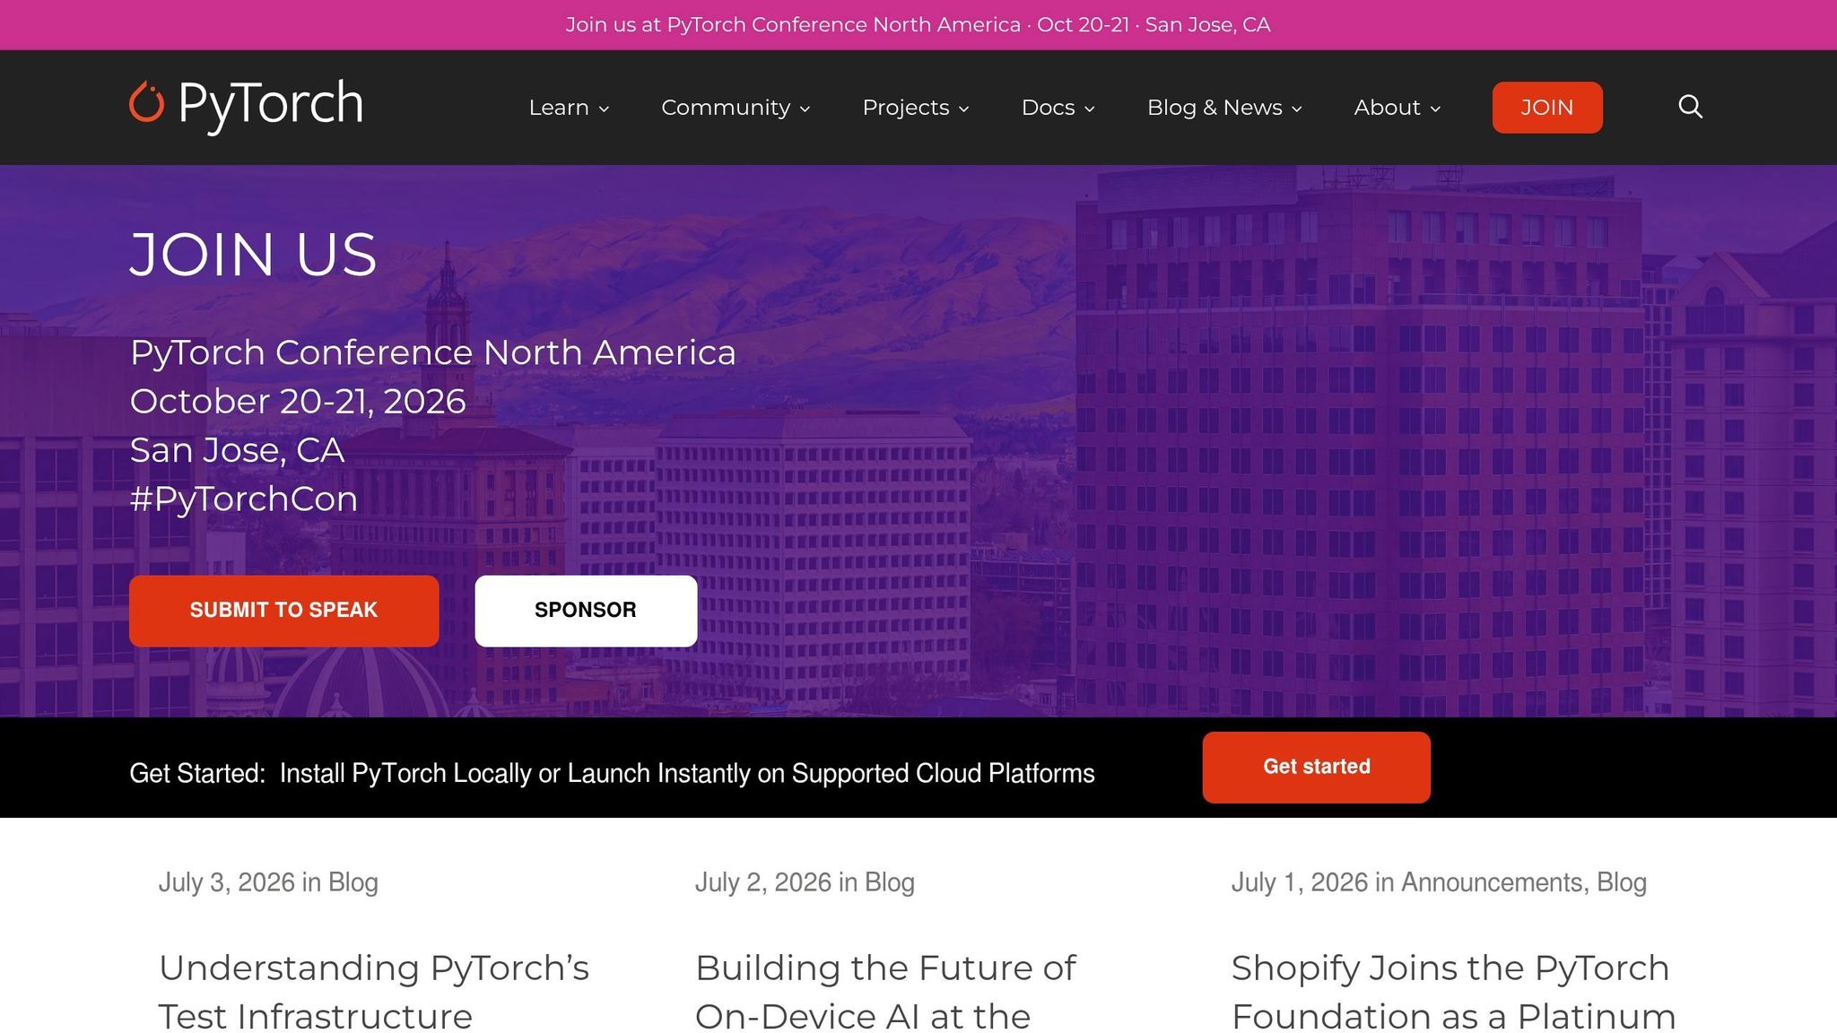
Task: Click the July 3, 2026 date text
Action: click(x=227, y=882)
